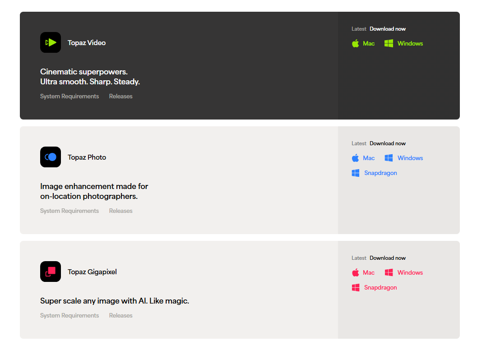Click the blue Apple icon for Topaz Photo
491x350 pixels.
coord(356,158)
